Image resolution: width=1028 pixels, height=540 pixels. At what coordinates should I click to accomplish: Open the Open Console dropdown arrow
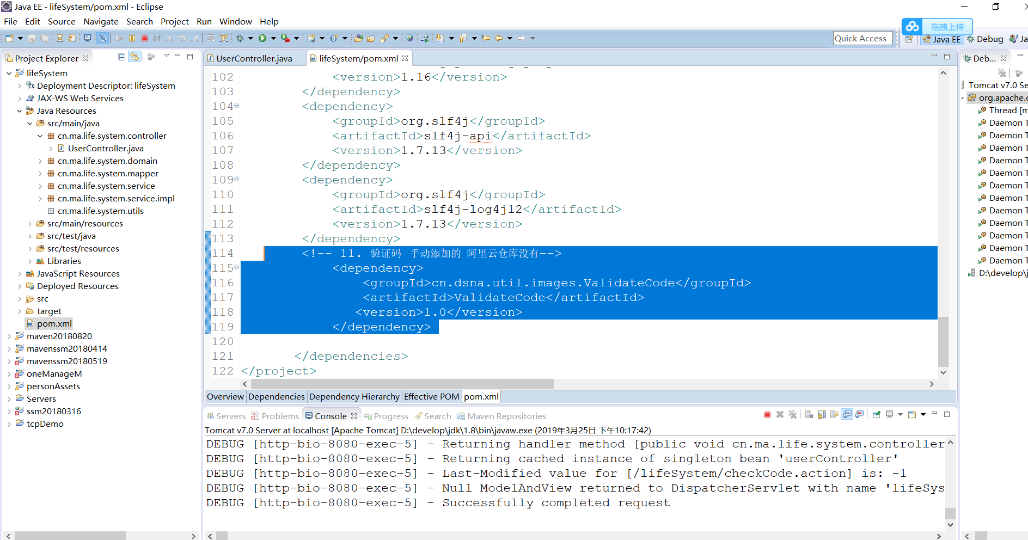click(x=923, y=415)
